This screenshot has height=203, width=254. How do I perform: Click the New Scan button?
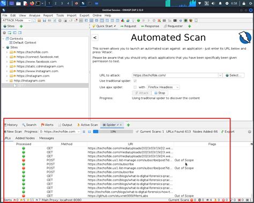coord(13,132)
